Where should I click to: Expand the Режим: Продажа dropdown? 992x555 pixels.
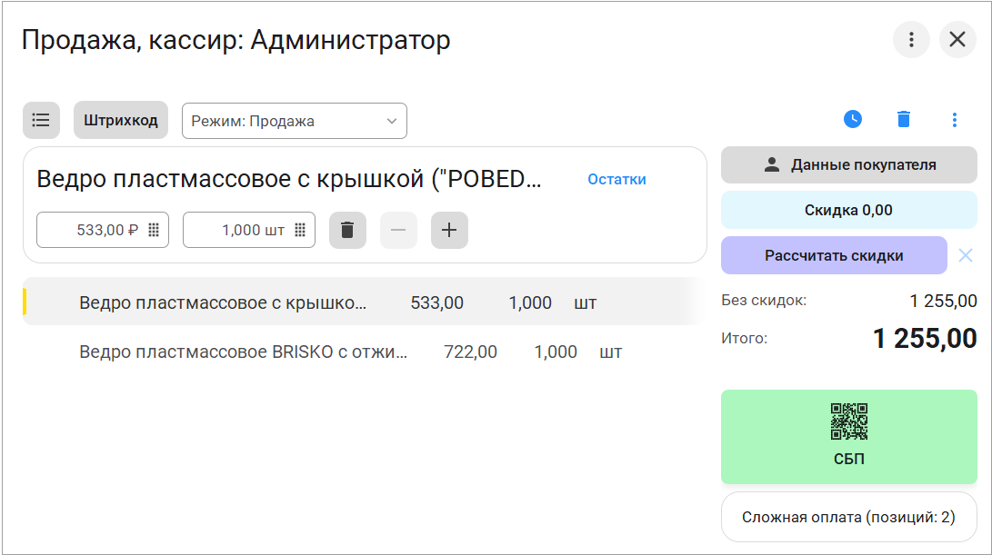tap(295, 121)
